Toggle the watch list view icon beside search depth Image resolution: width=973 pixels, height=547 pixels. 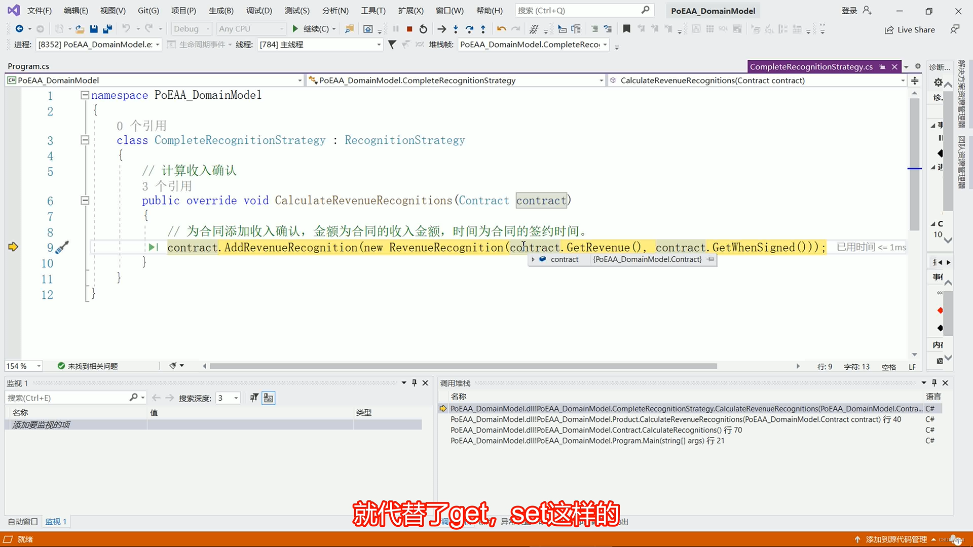[x=269, y=398]
